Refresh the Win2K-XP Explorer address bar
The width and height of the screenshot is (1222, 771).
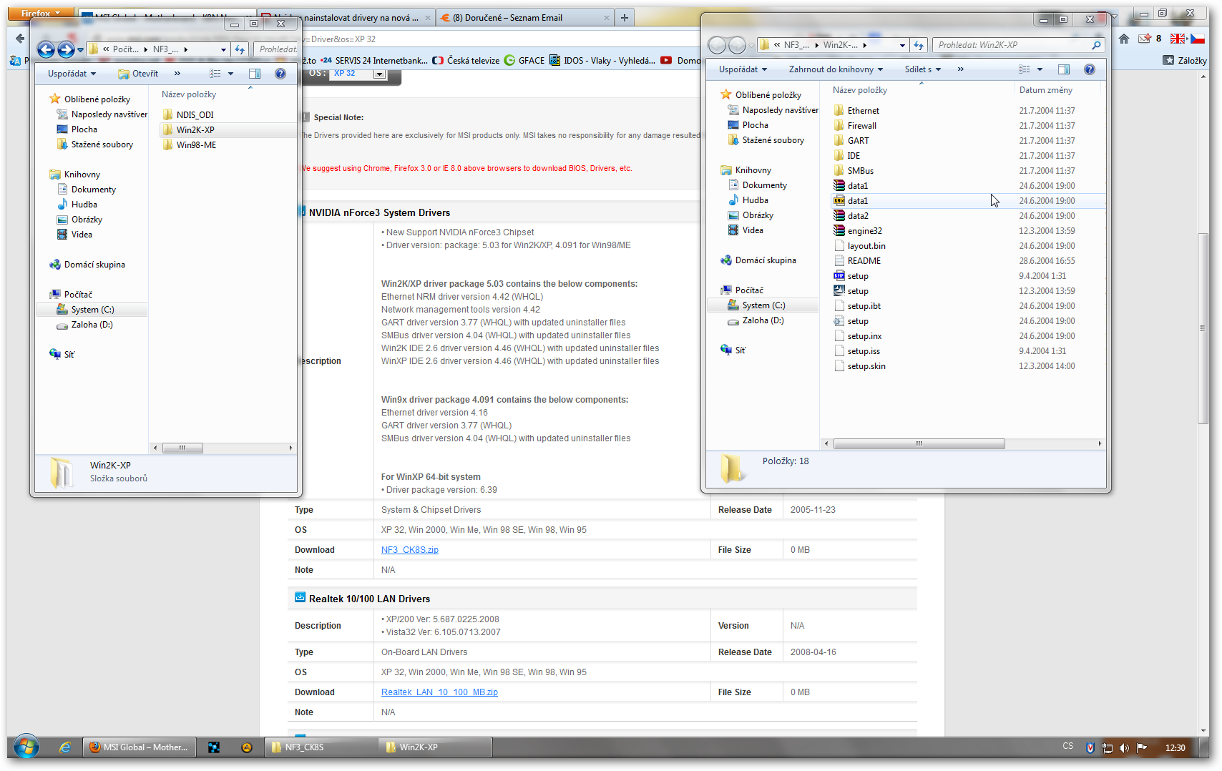pyautogui.click(x=919, y=45)
